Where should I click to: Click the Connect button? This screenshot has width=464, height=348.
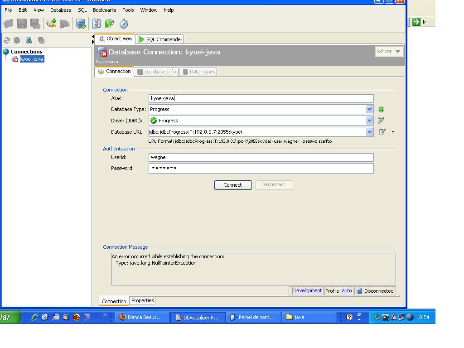coord(233,185)
